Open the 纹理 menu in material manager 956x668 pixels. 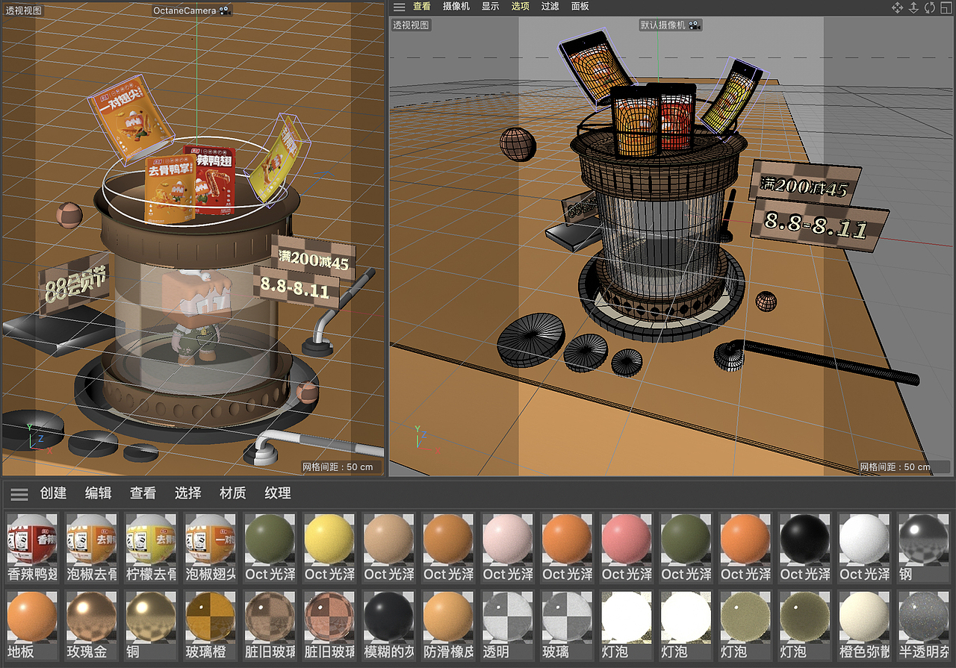278,493
